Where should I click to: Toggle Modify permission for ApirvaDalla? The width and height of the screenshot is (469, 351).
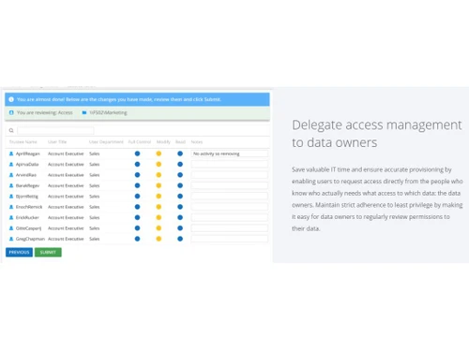tap(159, 164)
